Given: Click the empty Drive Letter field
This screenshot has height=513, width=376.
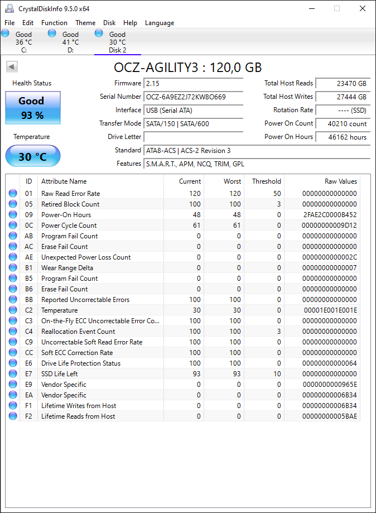Looking at the screenshot, I should 193,137.
